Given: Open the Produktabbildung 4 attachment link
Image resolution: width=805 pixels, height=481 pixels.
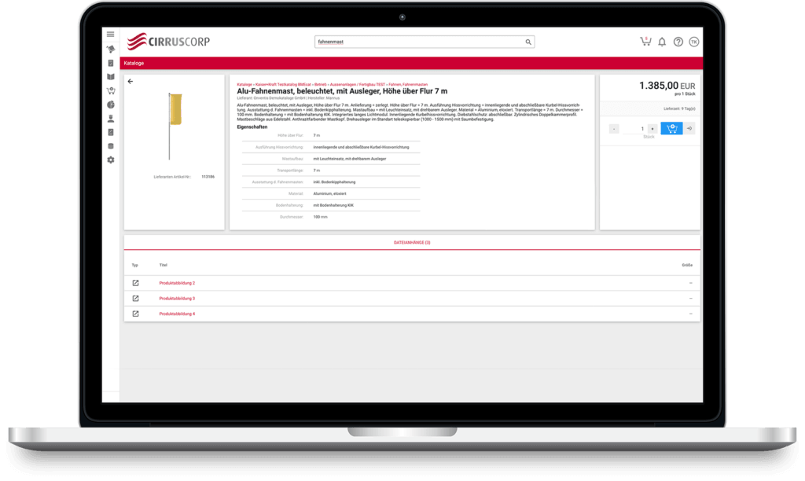Looking at the screenshot, I should pos(177,314).
